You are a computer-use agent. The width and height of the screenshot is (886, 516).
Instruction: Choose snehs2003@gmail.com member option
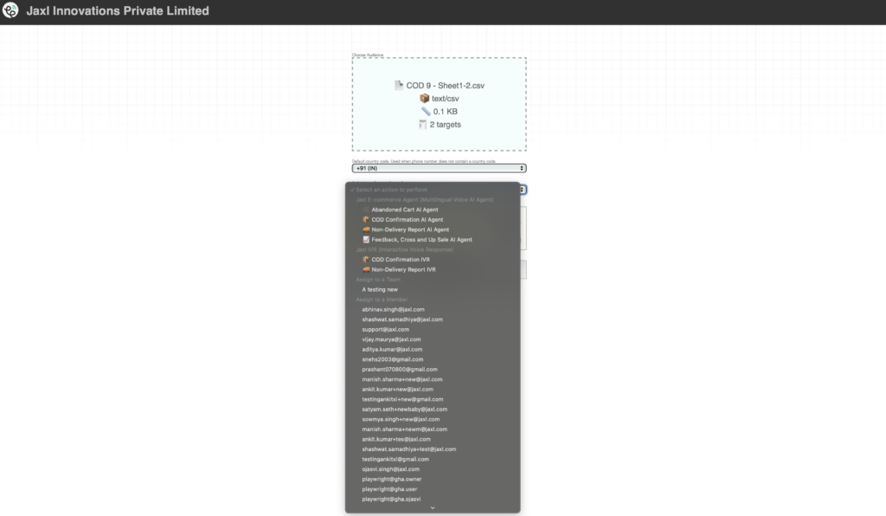tap(392, 359)
